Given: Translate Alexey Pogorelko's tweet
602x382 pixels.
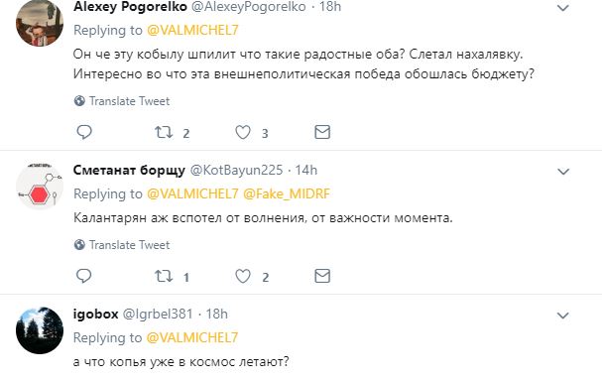Looking at the screenshot, I should (122, 101).
